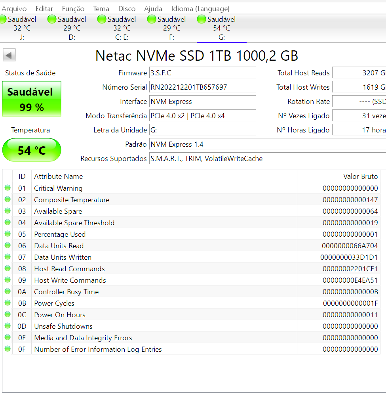Open the Idioma (Language) menu
This screenshot has height=393, width=386.
[x=200, y=9]
